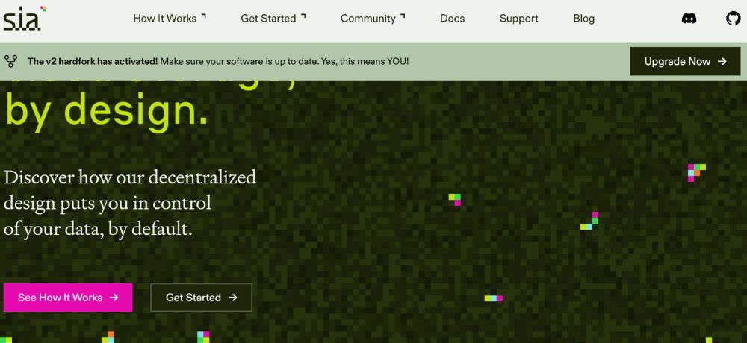Screen dimensions: 747x343
Task: Expand the Community menu arrow
Action: pyautogui.click(x=403, y=16)
